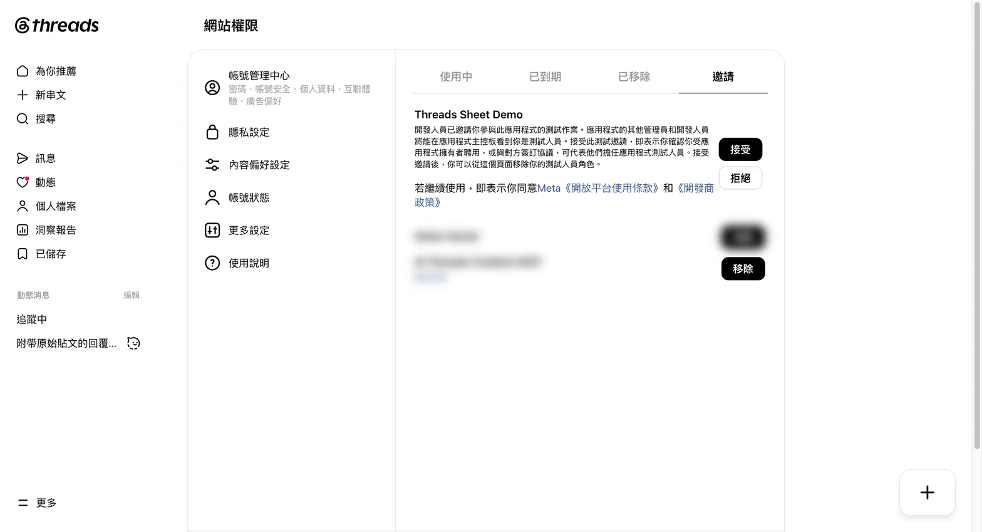Click the page vertical scrollbar
The height and width of the screenshot is (532, 982).
pyautogui.click(x=977, y=226)
